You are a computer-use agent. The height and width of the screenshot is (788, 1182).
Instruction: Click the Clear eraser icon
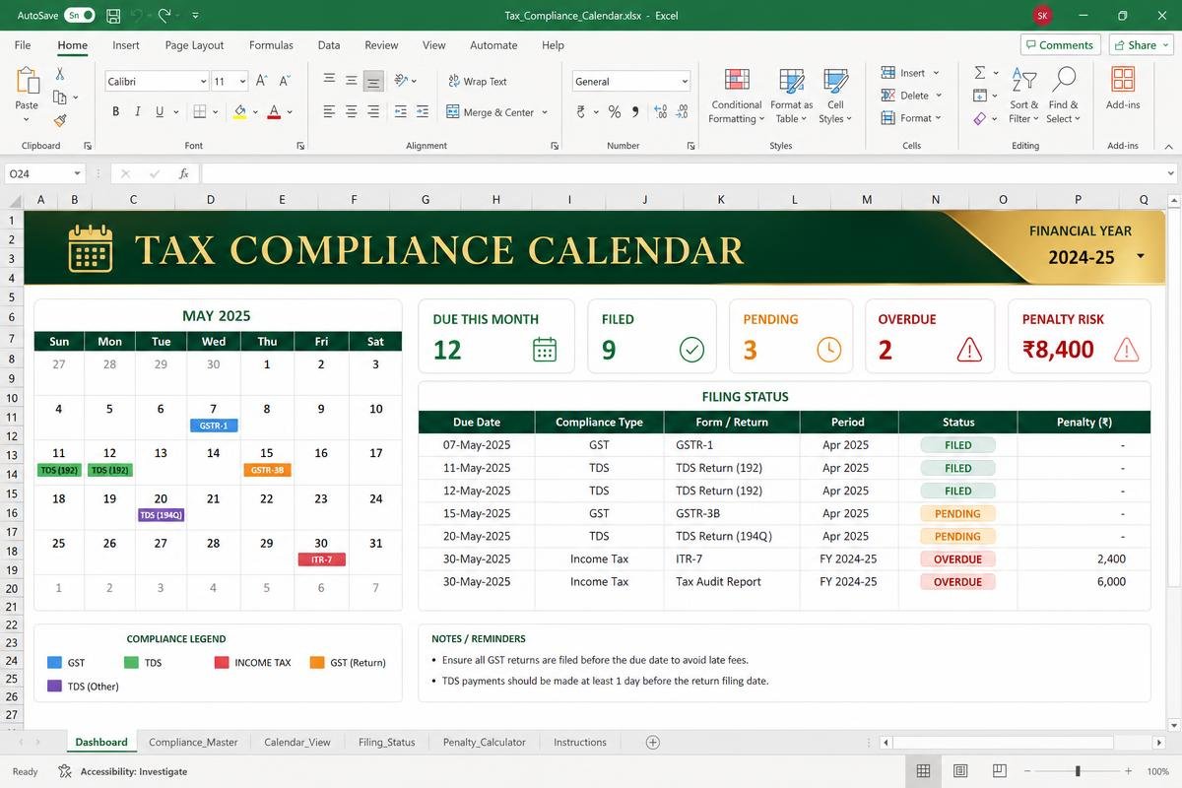(x=980, y=118)
